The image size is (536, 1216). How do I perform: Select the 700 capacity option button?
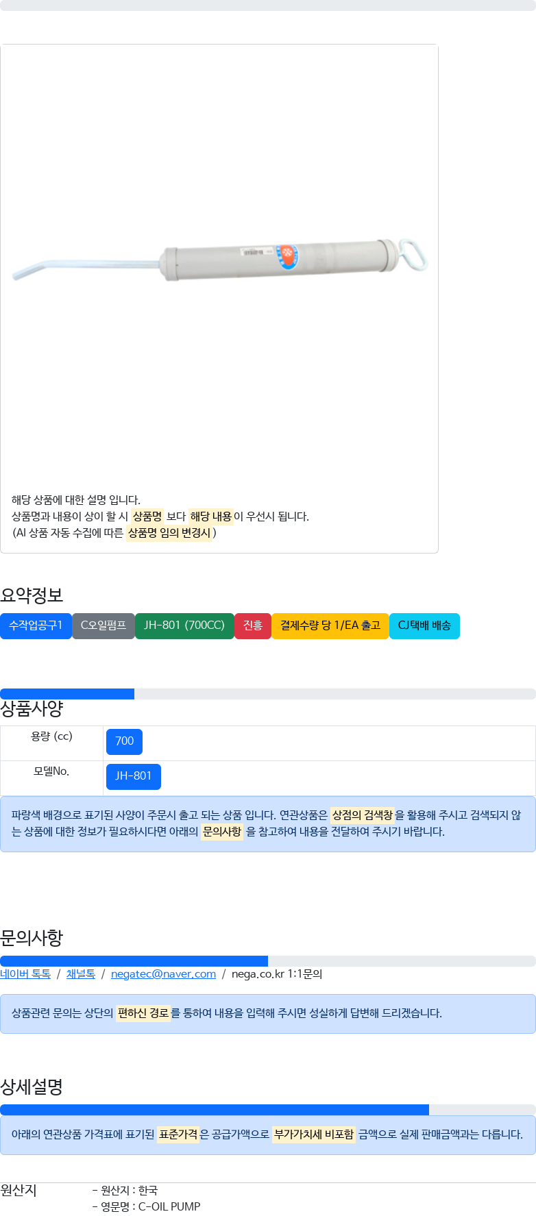[x=125, y=741]
